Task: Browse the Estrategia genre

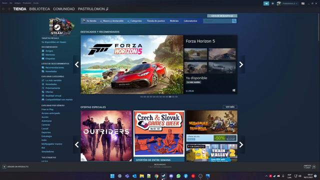Action: (x=46, y=136)
